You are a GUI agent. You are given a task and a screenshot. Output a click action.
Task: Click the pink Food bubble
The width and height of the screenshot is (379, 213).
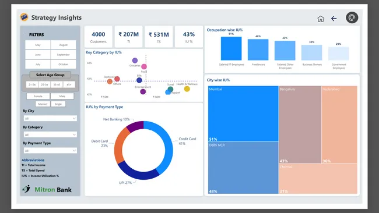[144, 66]
